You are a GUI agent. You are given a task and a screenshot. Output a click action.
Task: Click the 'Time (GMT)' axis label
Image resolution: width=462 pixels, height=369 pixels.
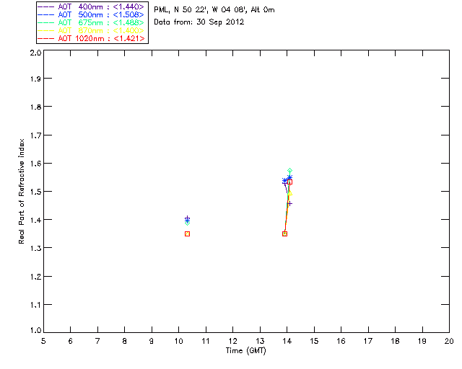tap(245, 351)
